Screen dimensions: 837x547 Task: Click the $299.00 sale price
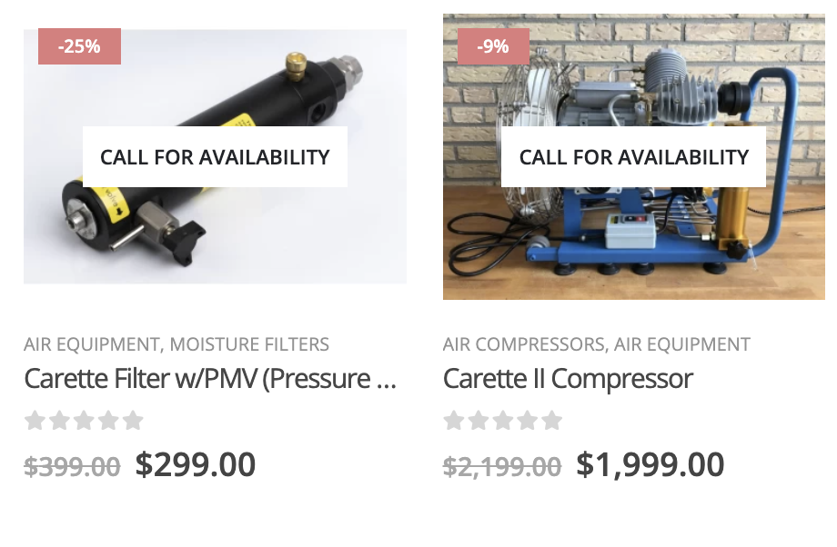pyautogui.click(x=196, y=464)
